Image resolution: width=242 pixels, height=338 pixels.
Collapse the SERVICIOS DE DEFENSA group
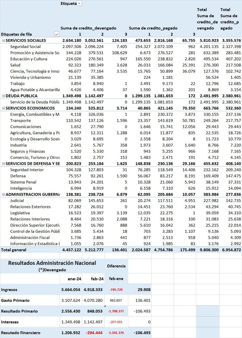point(3,164)
